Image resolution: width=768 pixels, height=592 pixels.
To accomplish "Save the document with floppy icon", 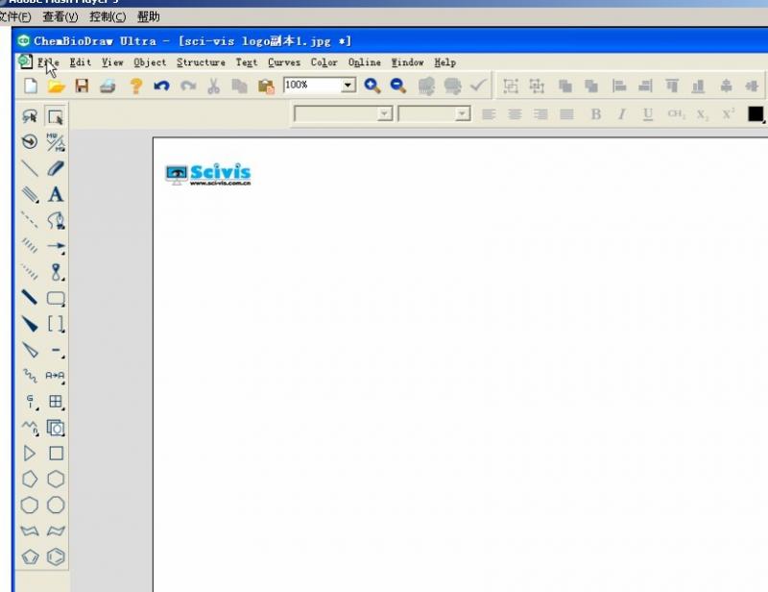I will 82,86.
